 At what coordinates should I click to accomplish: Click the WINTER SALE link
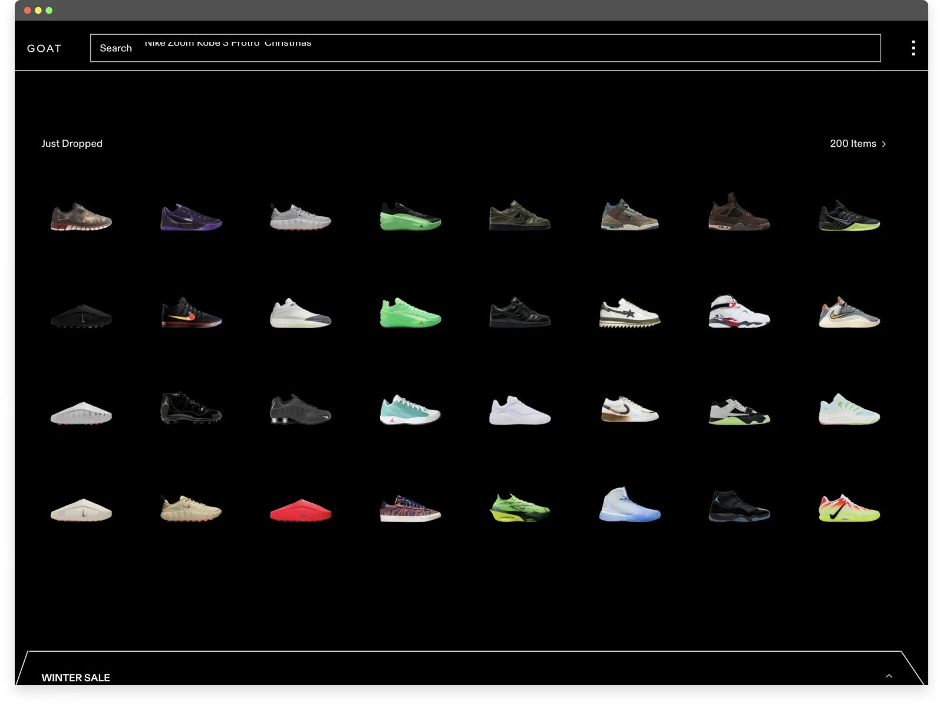pos(75,678)
